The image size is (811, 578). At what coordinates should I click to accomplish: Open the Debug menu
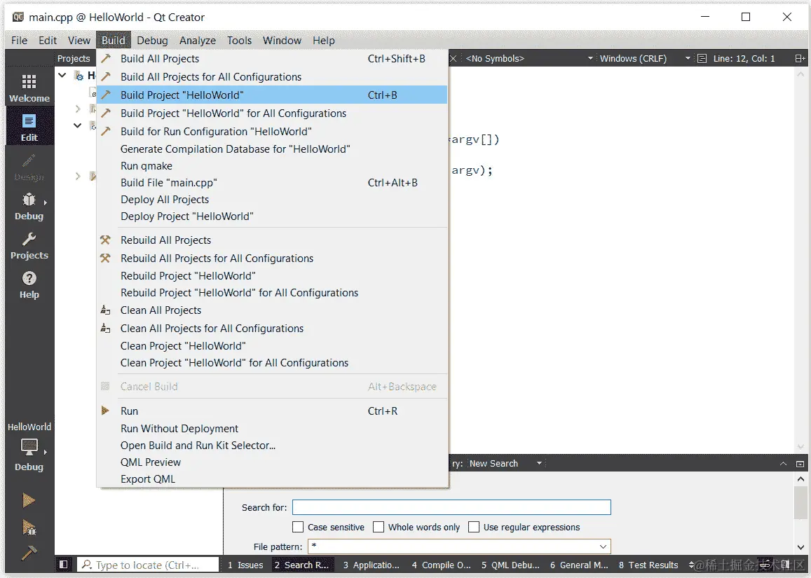point(152,41)
